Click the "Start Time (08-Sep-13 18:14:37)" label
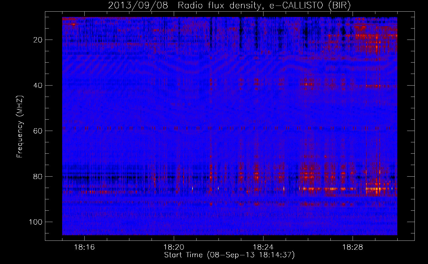This screenshot has height=264, width=428. click(229, 255)
